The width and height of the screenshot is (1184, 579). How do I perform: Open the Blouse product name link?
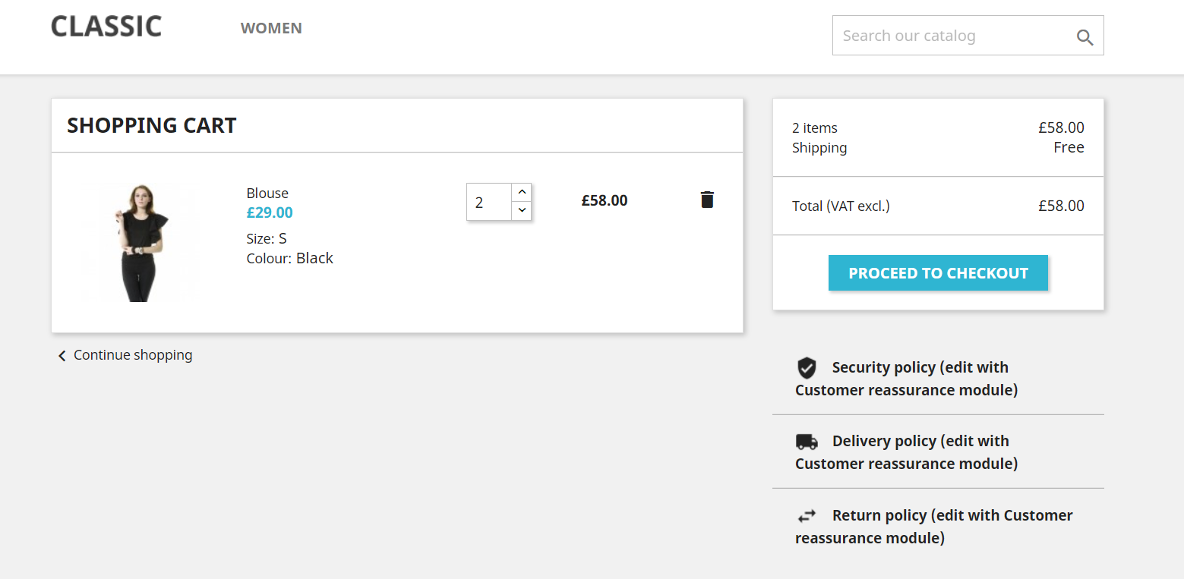click(x=267, y=193)
